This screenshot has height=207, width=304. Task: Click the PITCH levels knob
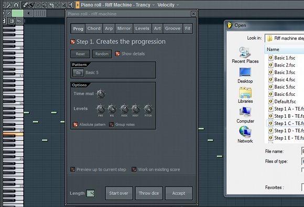coord(148,109)
